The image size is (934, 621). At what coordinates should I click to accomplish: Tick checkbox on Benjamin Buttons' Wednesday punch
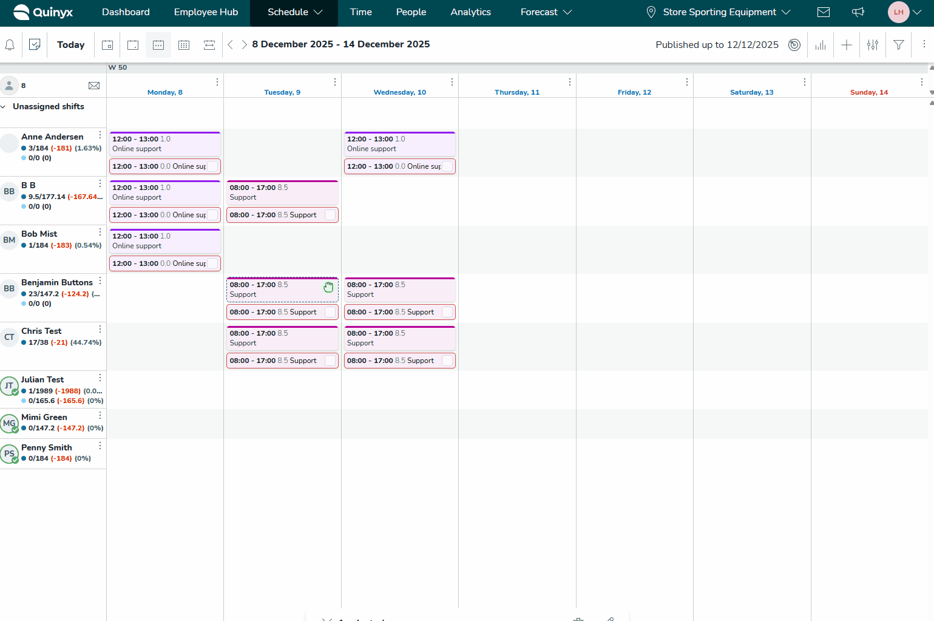(447, 312)
